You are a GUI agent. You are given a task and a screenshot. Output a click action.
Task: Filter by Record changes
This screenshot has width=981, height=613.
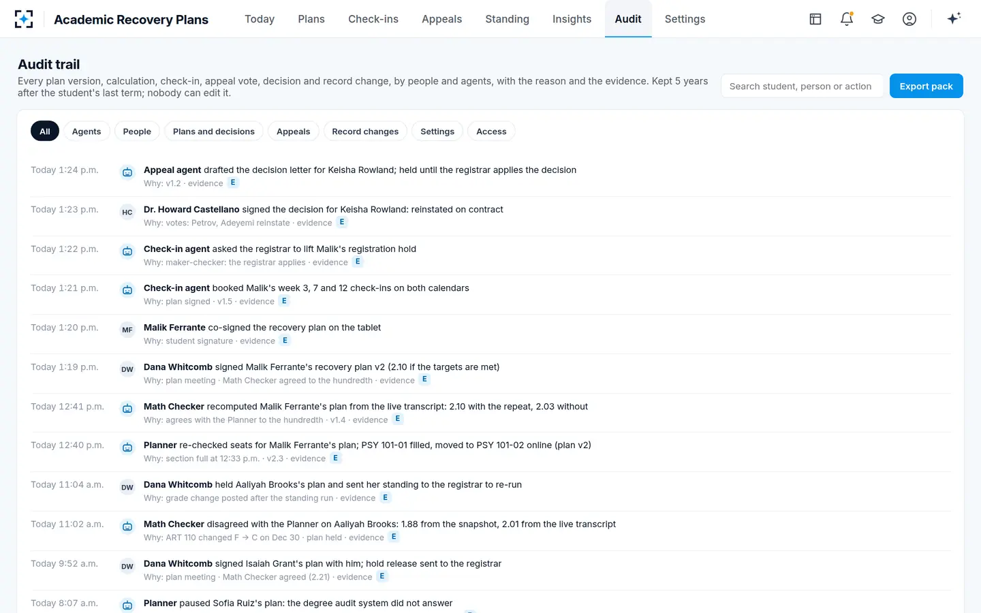coord(365,131)
